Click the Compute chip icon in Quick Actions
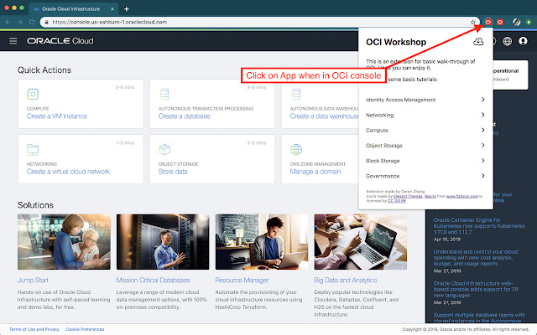This screenshot has width=537, height=335. coord(34,93)
